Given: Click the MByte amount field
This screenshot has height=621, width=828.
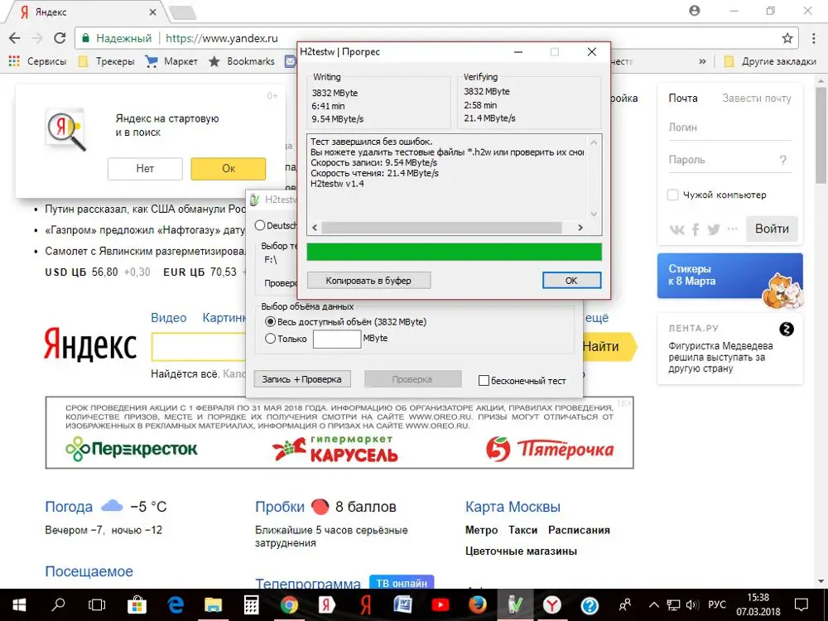Looking at the screenshot, I should [x=337, y=339].
